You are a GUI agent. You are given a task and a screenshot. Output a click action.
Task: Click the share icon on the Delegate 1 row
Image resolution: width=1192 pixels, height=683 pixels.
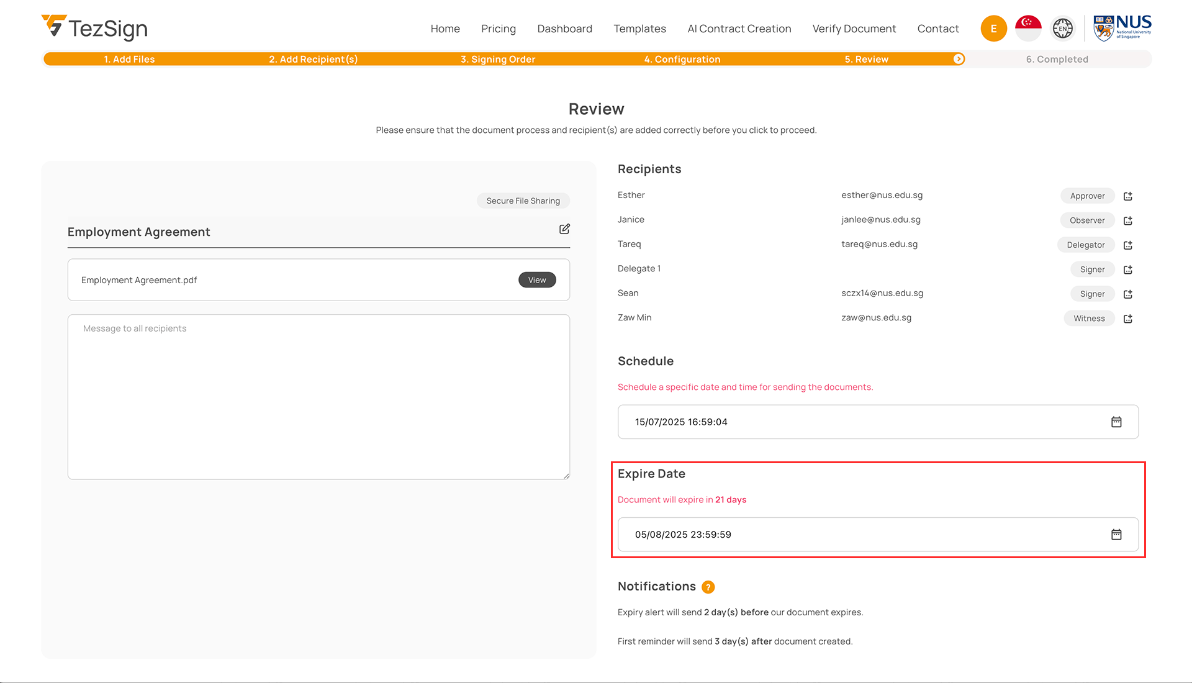click(x=1128, y=269)
